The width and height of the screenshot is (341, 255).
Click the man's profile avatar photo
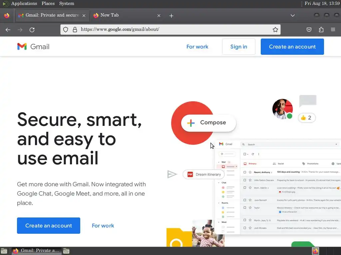282,109
